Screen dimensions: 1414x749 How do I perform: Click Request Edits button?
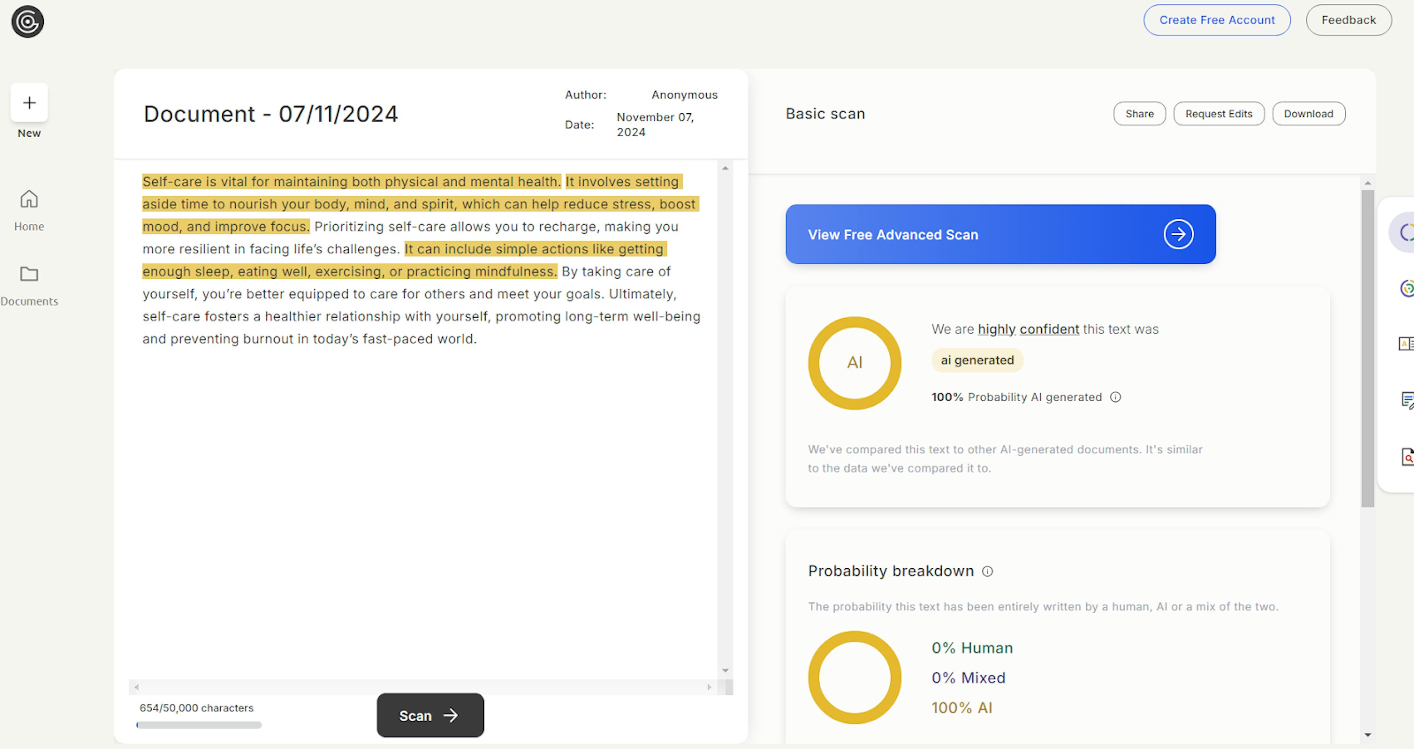(x=1218, y=114)
